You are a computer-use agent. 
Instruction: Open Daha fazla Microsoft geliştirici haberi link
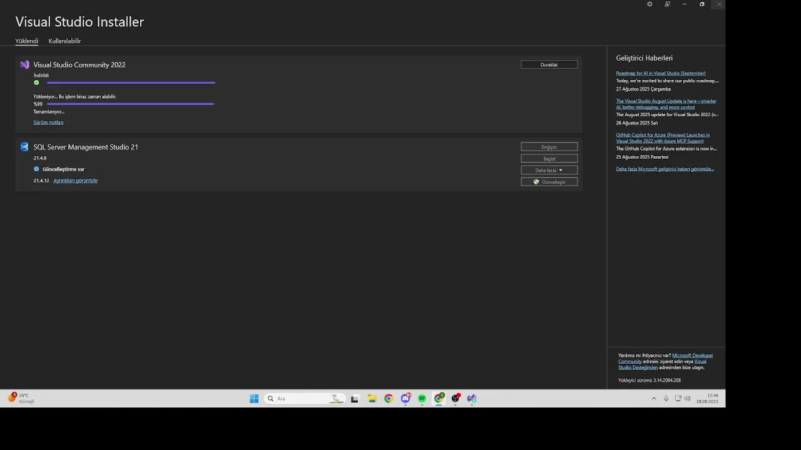tap(665, 169)
